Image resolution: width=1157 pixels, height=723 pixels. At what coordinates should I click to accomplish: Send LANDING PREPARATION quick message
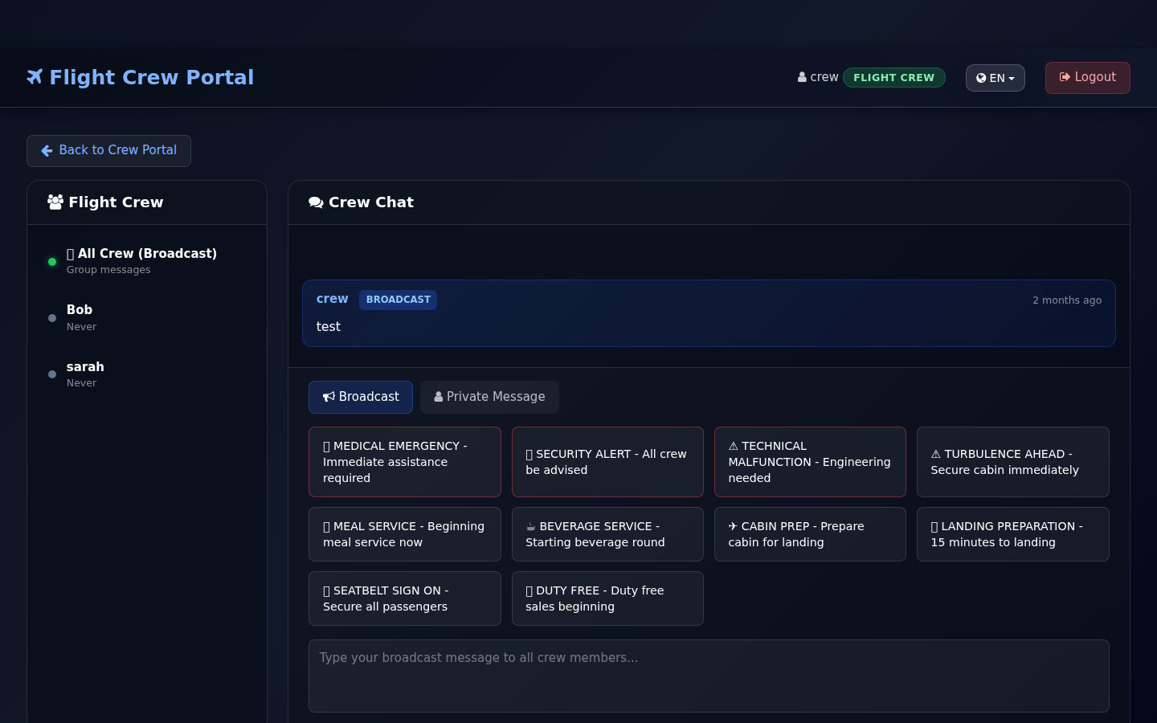1012,534
